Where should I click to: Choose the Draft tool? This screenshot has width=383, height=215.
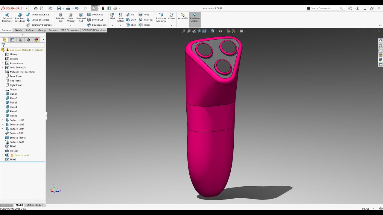click(x=131, y=20)
